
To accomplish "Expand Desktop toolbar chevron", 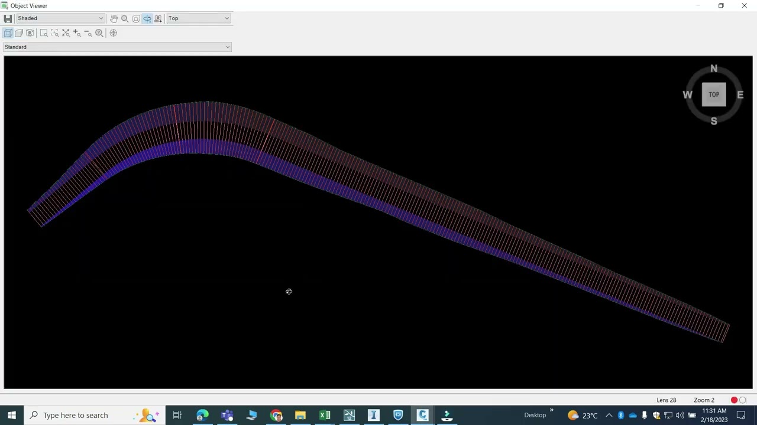I will [x=551, y=410].
